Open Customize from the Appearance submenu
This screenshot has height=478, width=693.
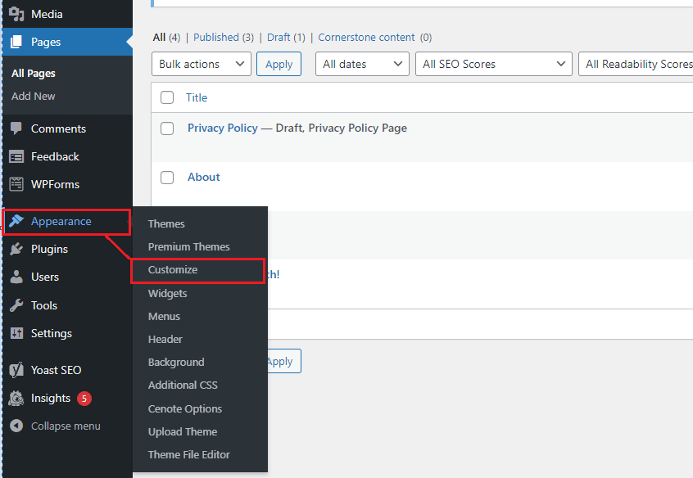coord(173,270)
